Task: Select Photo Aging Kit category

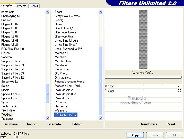Action: pyautogui.click(x=11, y=16)
